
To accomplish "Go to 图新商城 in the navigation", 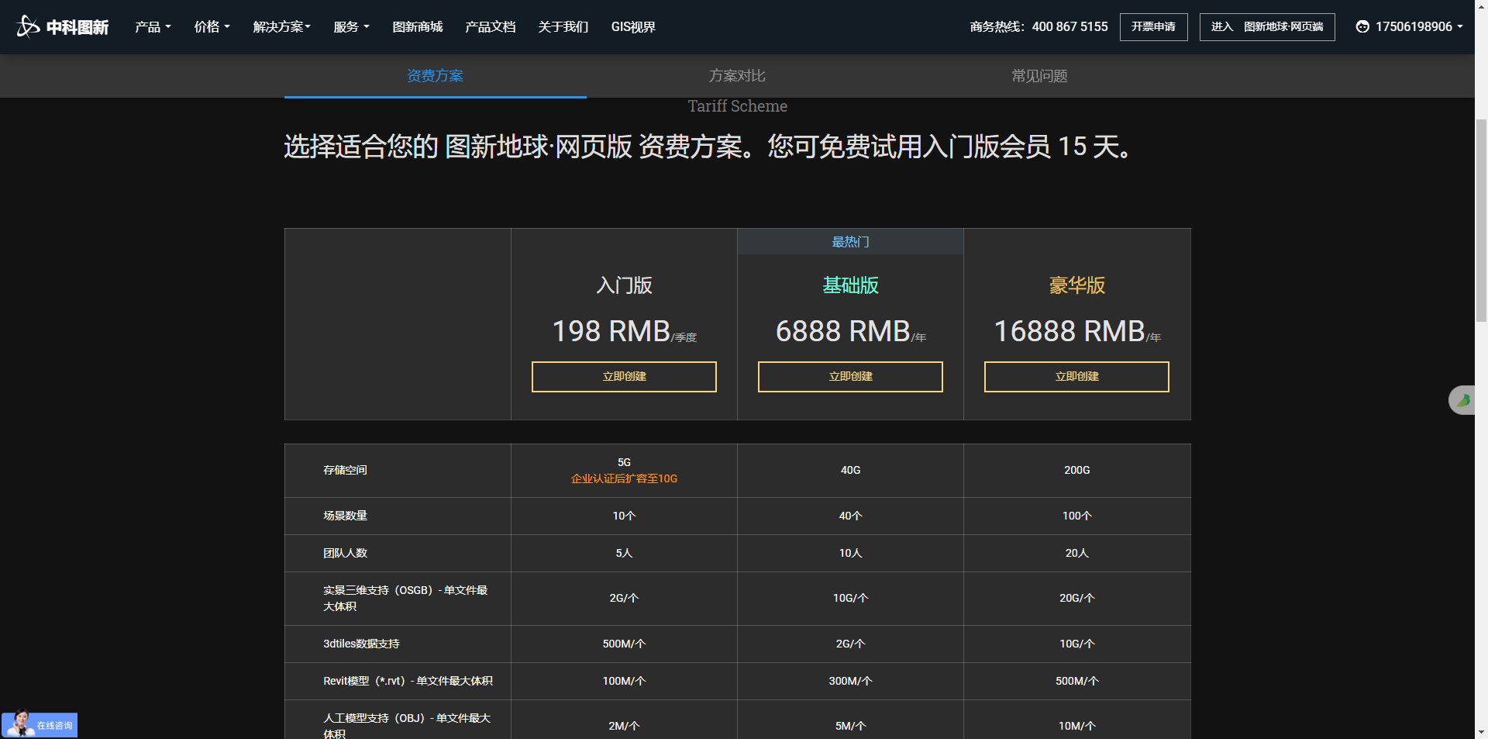I will coord(418,27).
